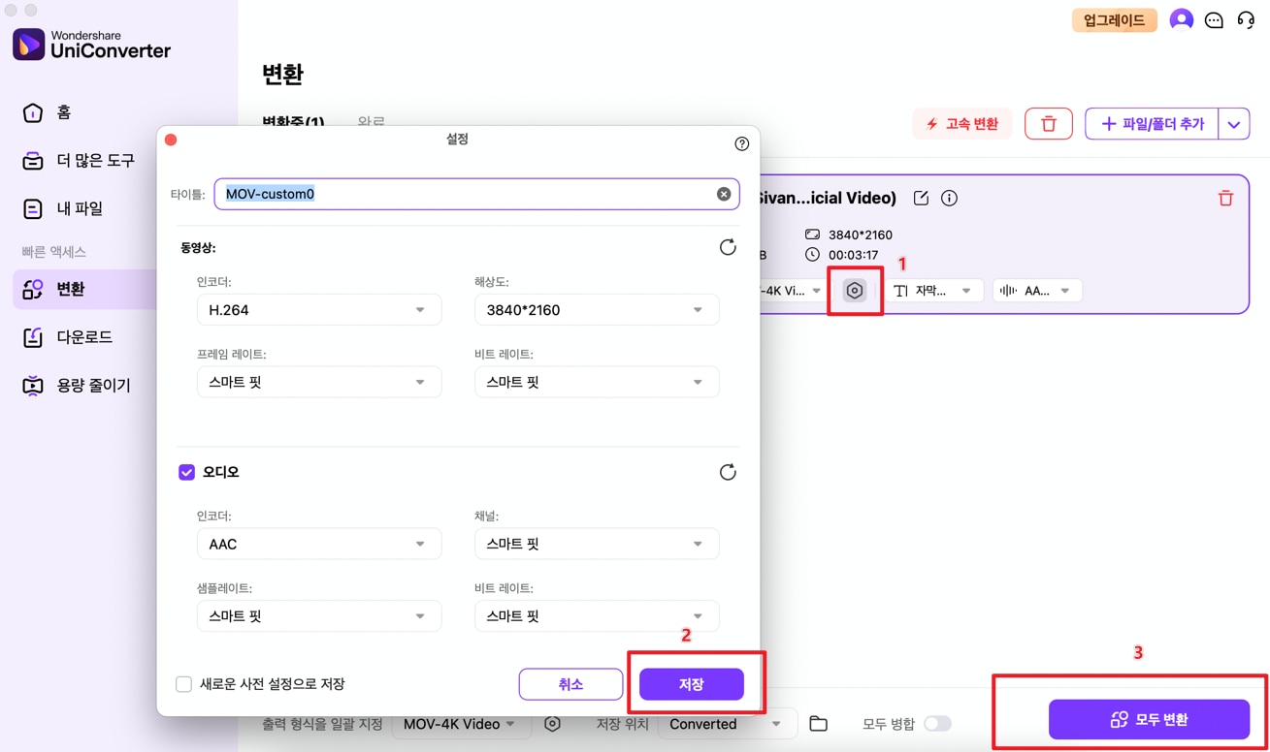
Task: Click the Save (저장) button
Action: pyautogui.click(x=692, y=684)
